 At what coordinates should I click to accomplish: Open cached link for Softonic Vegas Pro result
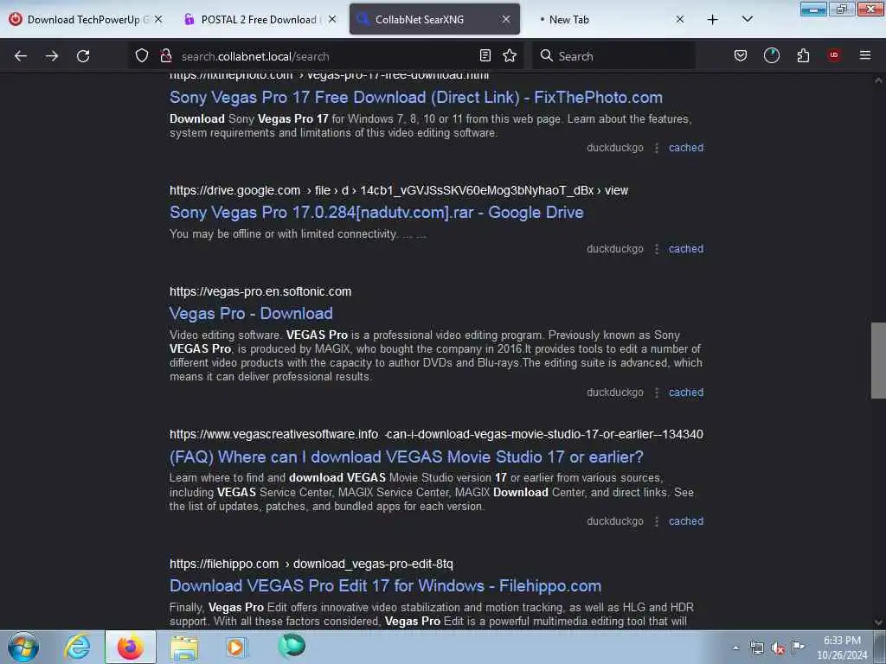coord(686,393)
